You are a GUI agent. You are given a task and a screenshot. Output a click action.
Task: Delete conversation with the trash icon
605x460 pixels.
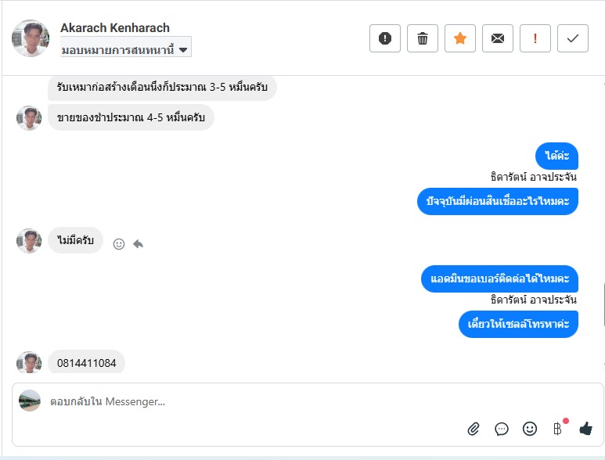(423, 38)
